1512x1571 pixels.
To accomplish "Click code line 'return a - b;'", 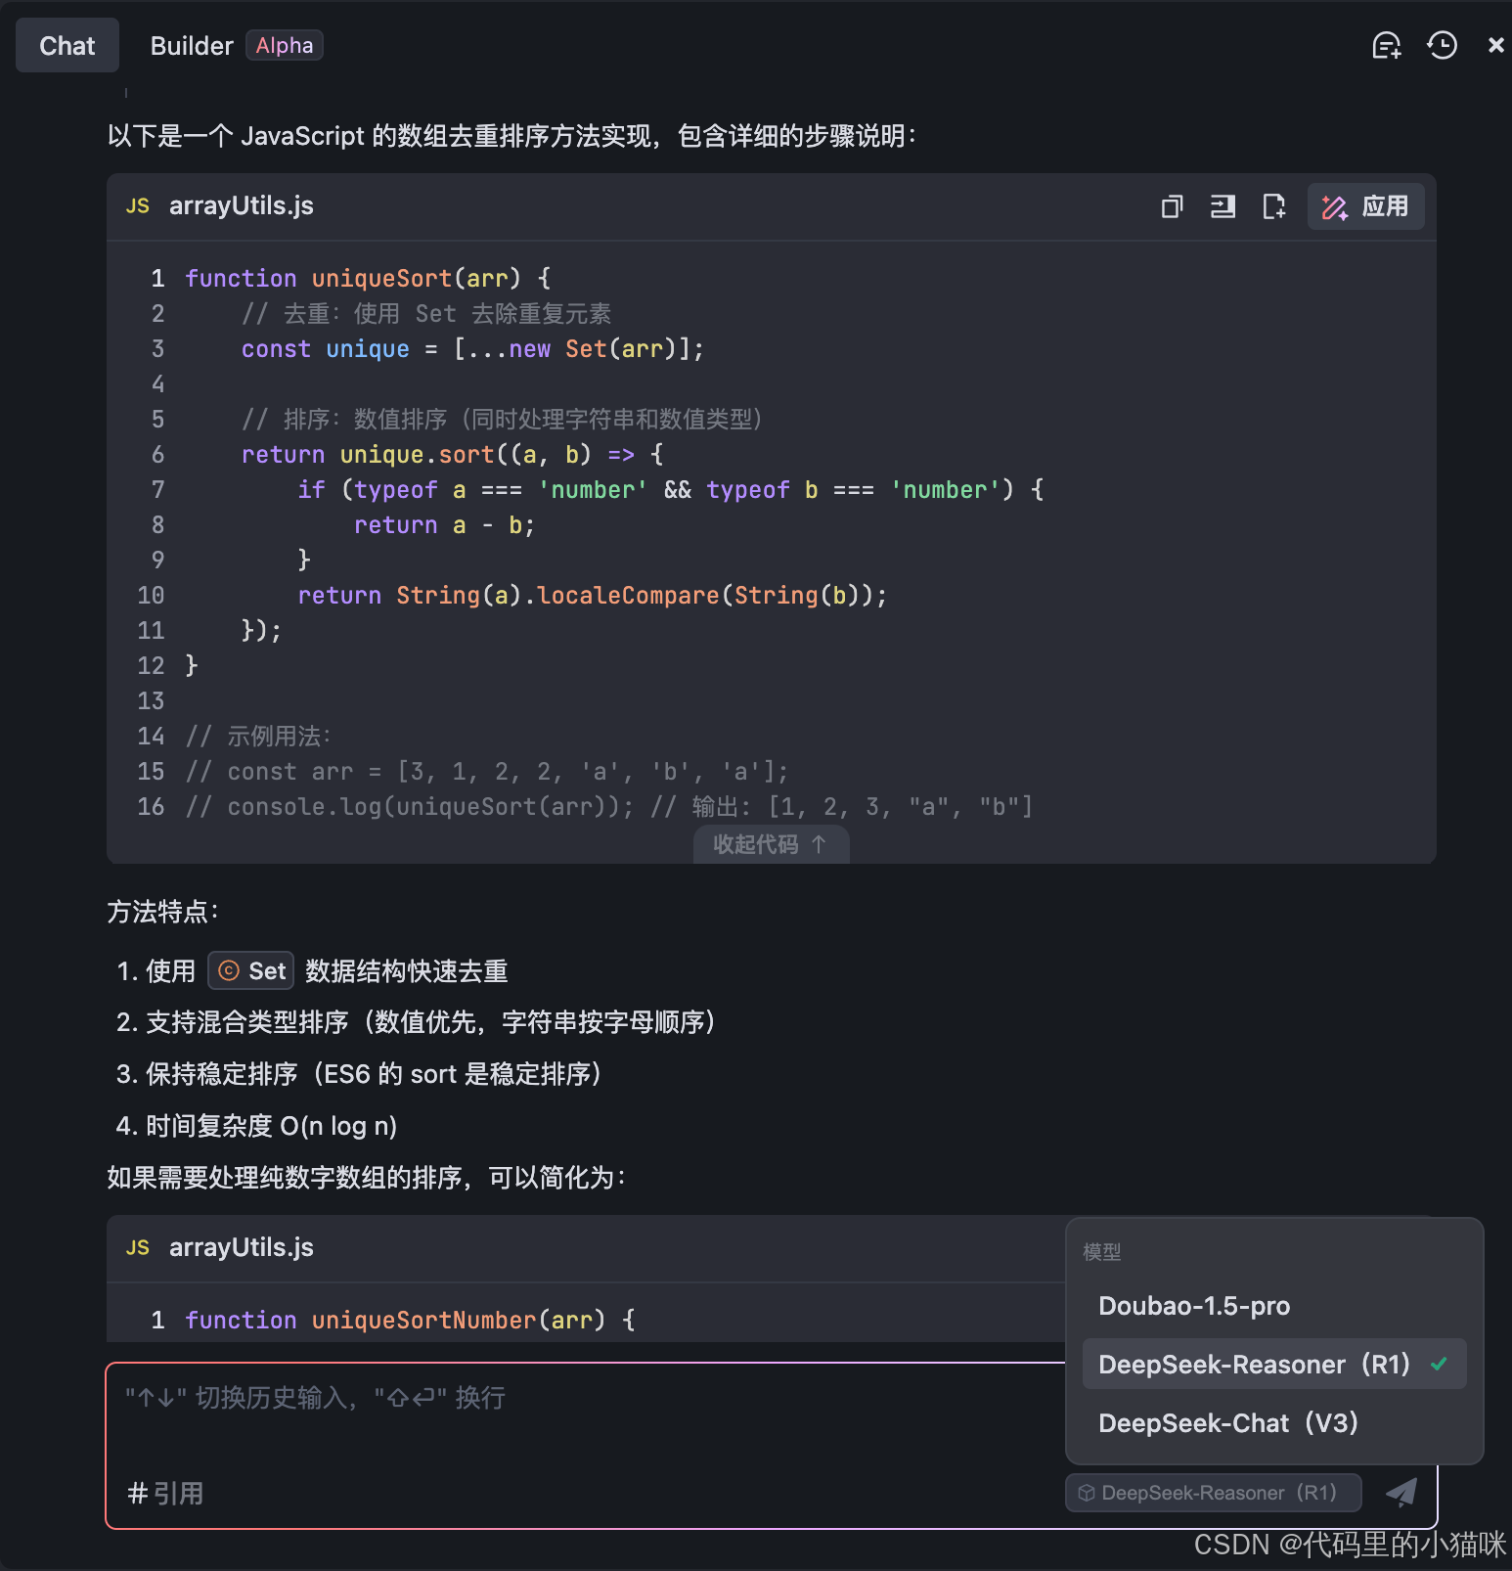I will pos(445,525).
